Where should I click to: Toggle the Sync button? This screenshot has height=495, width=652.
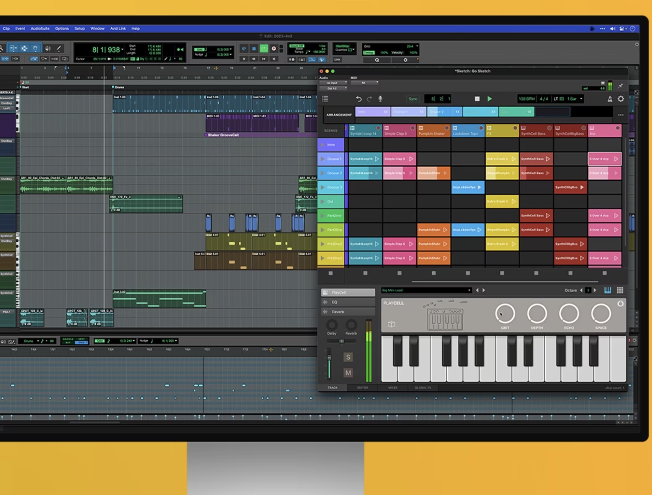[413, 99]
